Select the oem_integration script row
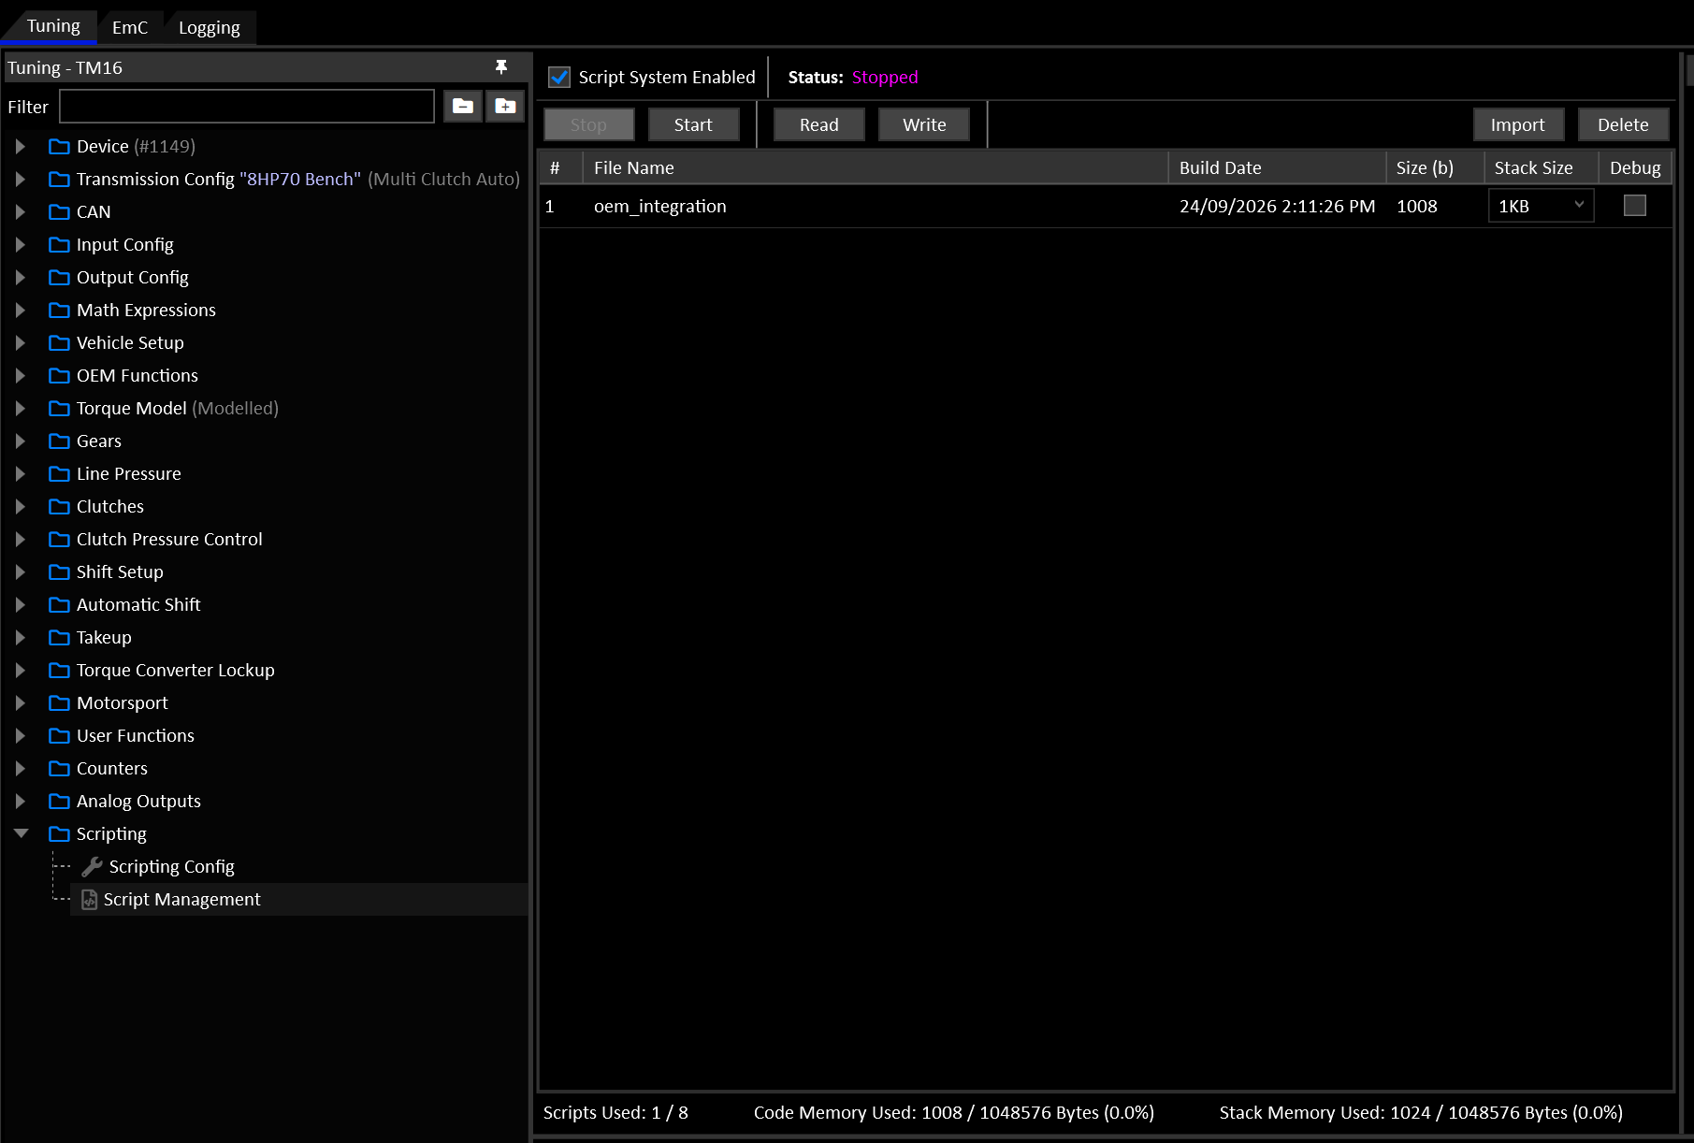The image size is (1694, 1143). [1106, 206]
